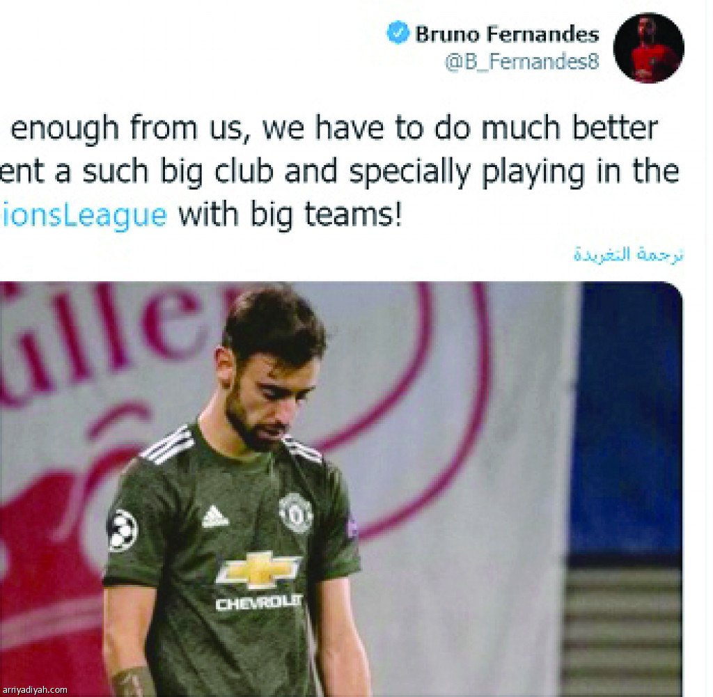Viewport: 713px width, 697px height.
Task: Click the Manchester United crest on the jersey
Action: click(295, 513)
